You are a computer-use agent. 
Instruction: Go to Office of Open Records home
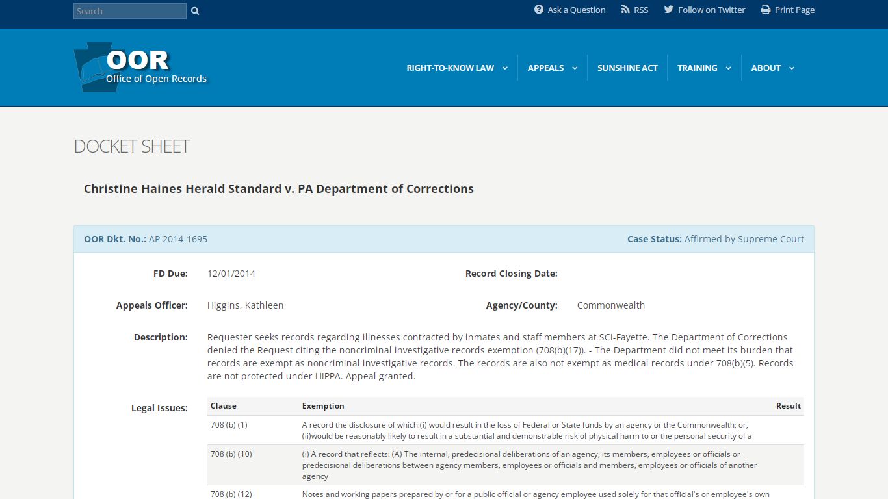(140, 67)
